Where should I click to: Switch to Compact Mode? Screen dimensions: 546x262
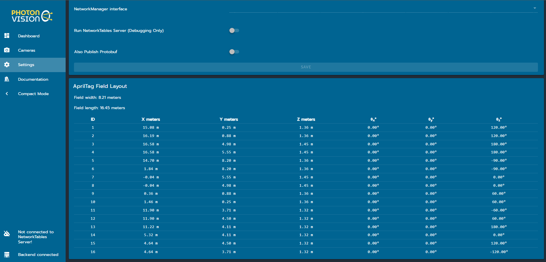(33, 94)
